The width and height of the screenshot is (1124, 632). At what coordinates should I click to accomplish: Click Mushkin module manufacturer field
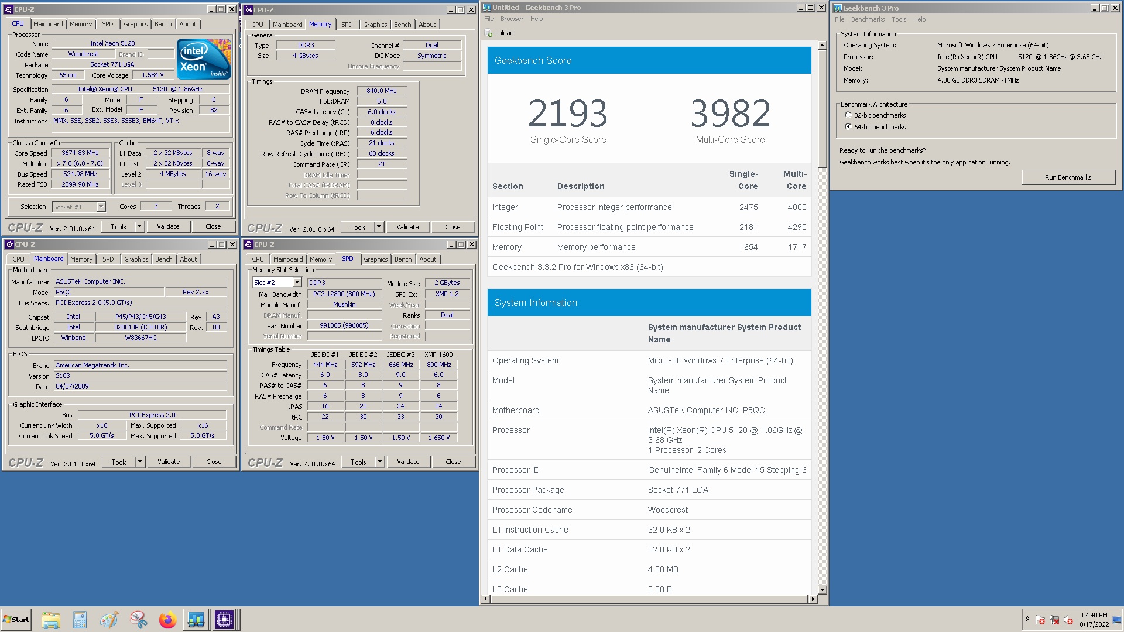point(344,304)
